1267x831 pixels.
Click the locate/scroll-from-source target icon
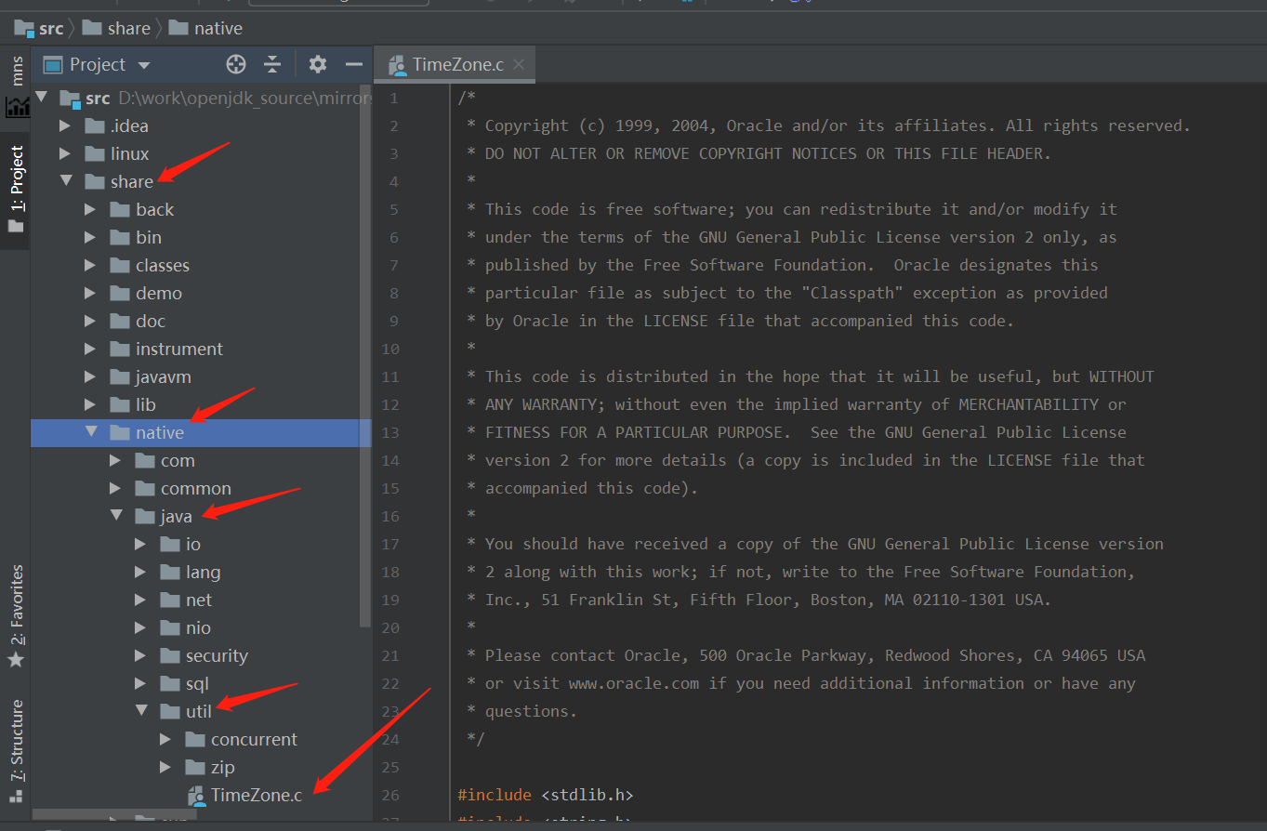click(x=236, y=64)
